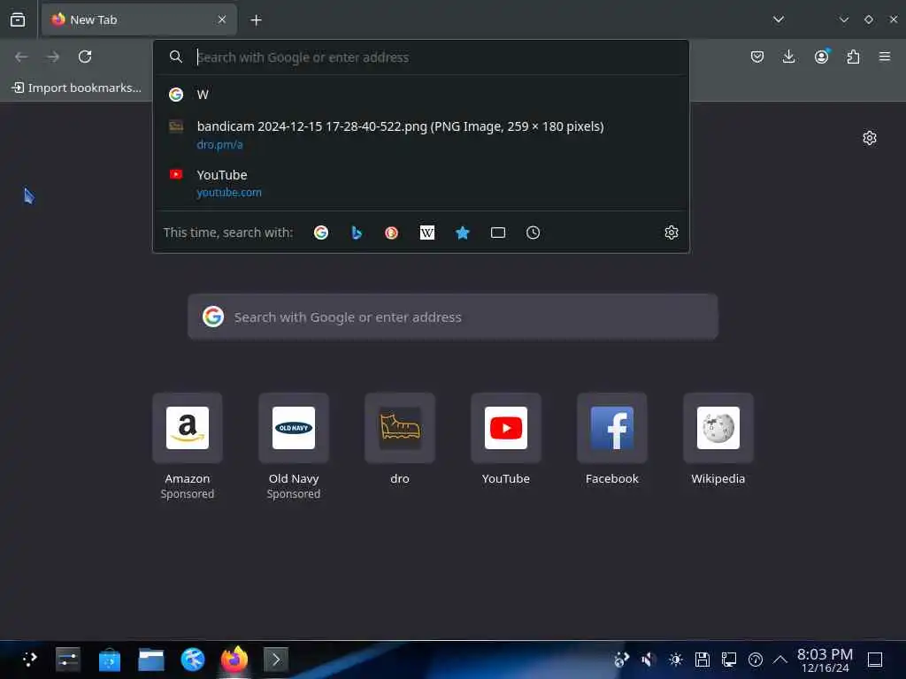The width and height of the screenshot is (906, 679).
Task: Select the YouTube suggestion row
Action: [420, 183]
